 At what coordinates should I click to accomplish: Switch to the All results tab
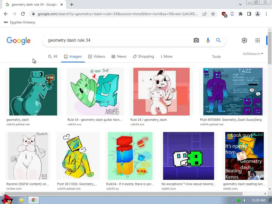point(53,57)
